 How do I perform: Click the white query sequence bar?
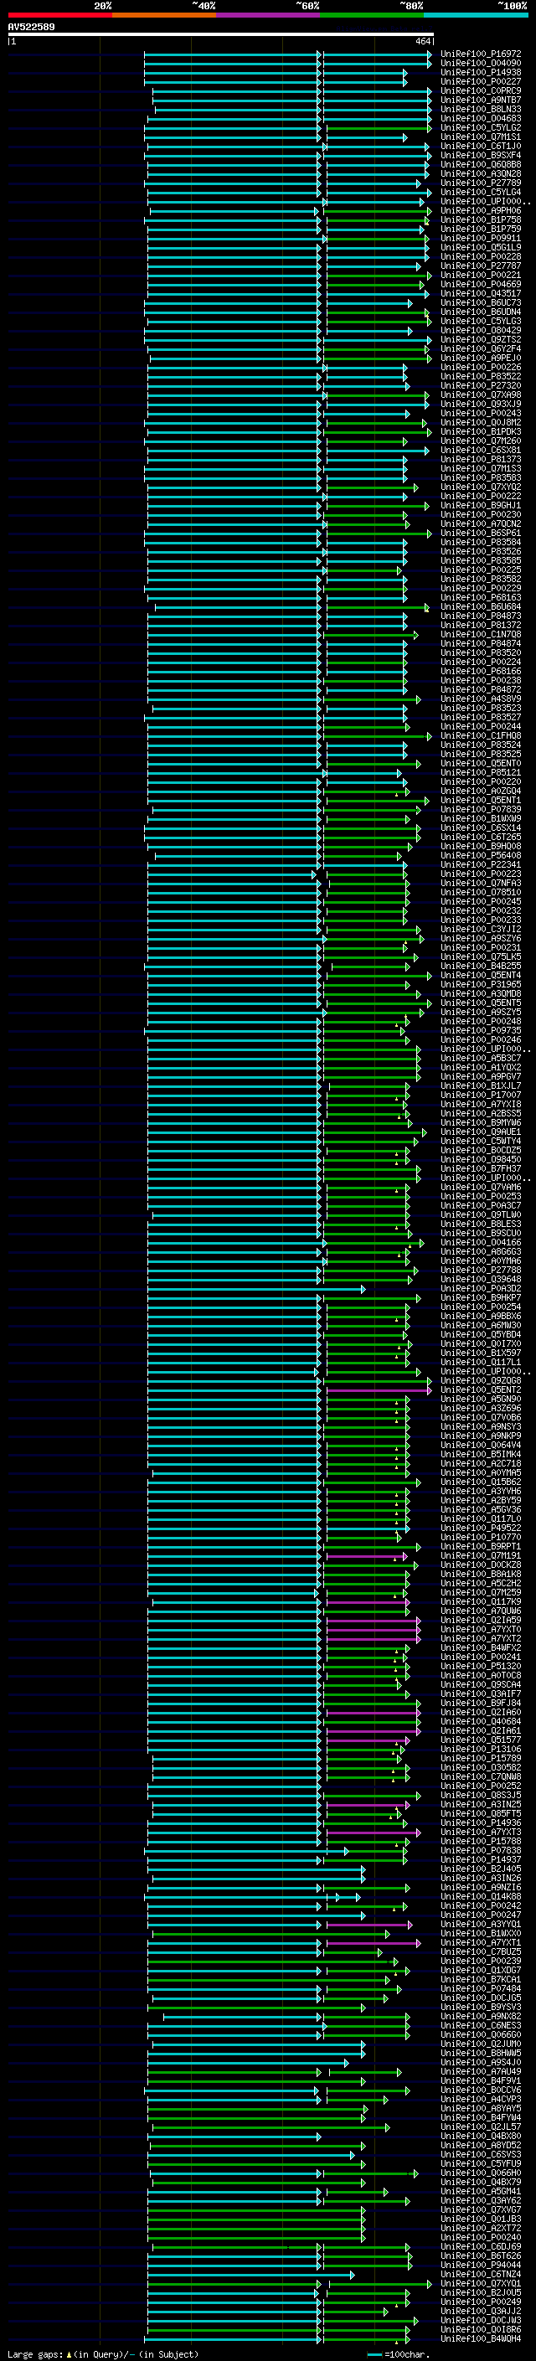pyautogui.click(x=221, y=35)
